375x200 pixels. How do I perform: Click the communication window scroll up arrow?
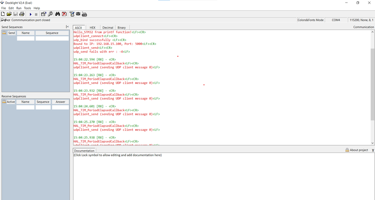pyautogui.click(x=372, y=32)
